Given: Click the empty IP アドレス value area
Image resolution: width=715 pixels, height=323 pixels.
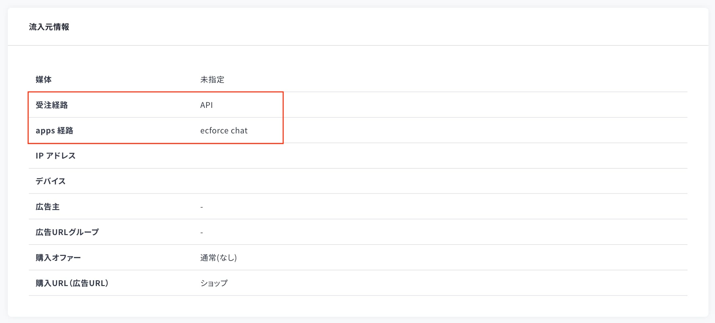Looking at the screenshot, I should pos(444,156).
